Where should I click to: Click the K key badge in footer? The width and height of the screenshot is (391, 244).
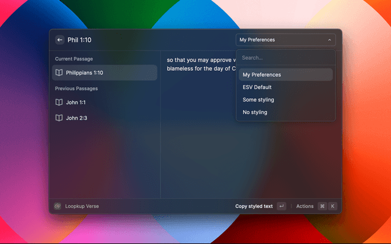[x=333, y=206]
